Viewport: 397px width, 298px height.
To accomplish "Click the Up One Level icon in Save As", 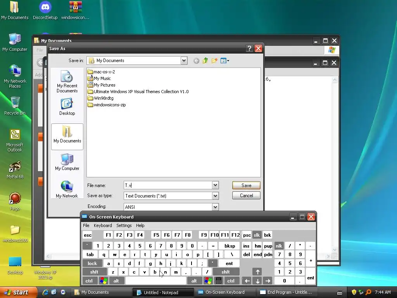I will pyautogui.click(x=205, y=61).
